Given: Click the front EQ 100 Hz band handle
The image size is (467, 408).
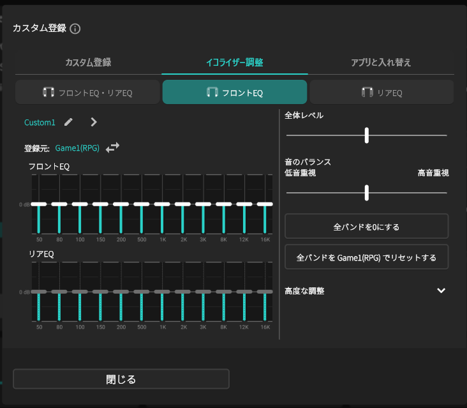Looking at the screenshot, I should coord(80,204).
